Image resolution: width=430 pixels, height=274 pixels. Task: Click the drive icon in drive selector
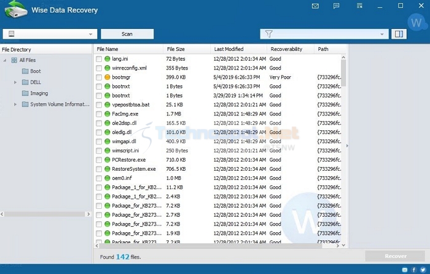click(x=11, y=34)
